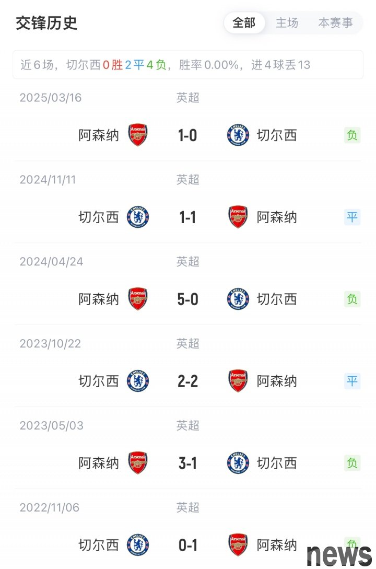Click Chelsea crest in 2-2 match
Viewport: 376px width, 569px height.
pyautogui.click(x=138, y=381)
